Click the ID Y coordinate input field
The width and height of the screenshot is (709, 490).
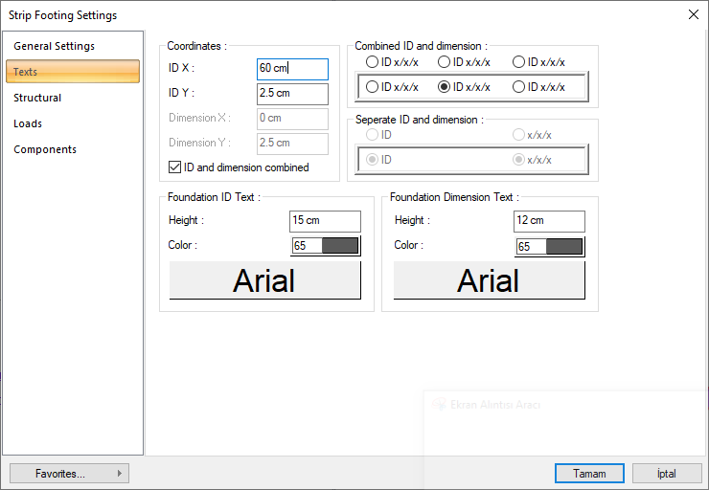click(x=292, y=94)
